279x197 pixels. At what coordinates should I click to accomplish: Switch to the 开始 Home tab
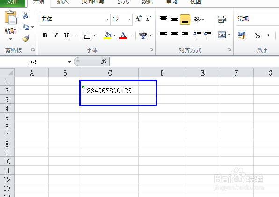click(39, 2)
